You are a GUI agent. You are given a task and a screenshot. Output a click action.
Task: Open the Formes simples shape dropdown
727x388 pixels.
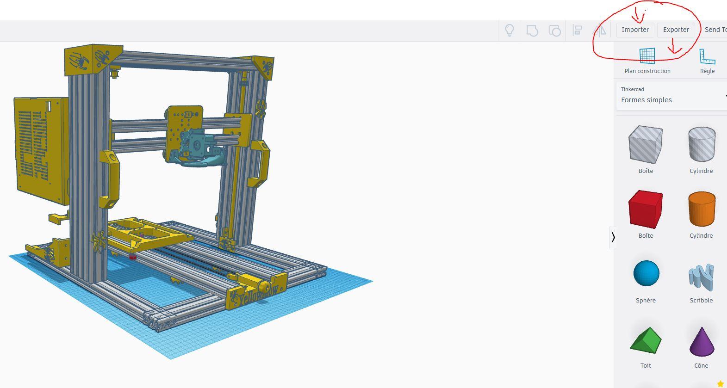coord(671,96)
